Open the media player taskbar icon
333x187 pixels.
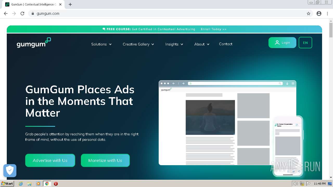click(x=38, y=184)
